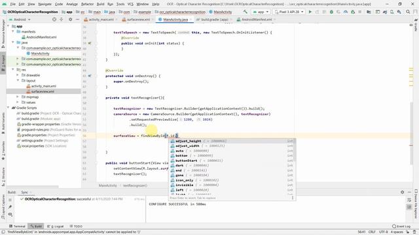
Task: Select surfaceview.xml in project tree
Action: pos(43,91)
